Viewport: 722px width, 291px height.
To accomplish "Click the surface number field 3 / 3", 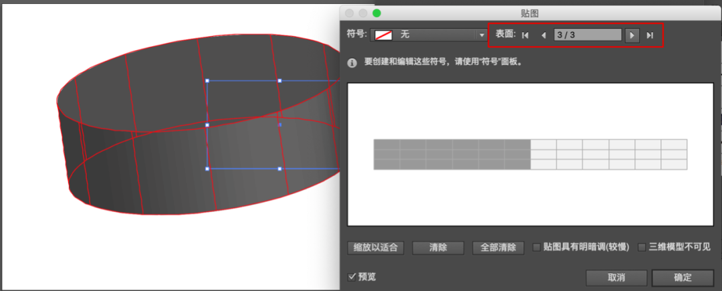I will [588, 35].
